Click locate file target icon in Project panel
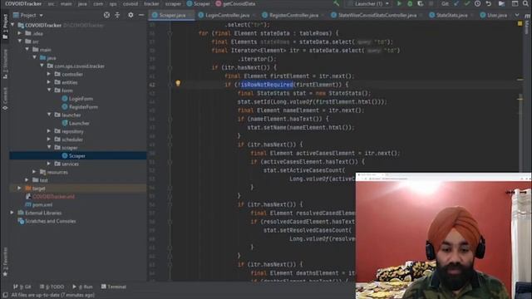The image size is (532, 299). [x=106, y=15]
